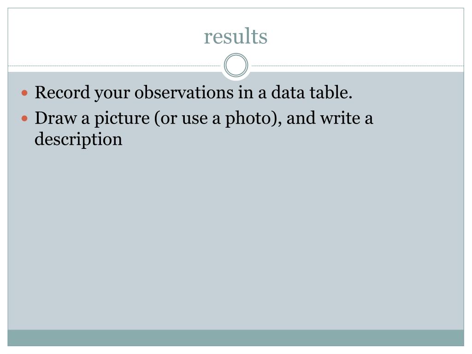Click the empty gray area below the bullets
Screen dimensions: 472x354
tap(236, 238)
